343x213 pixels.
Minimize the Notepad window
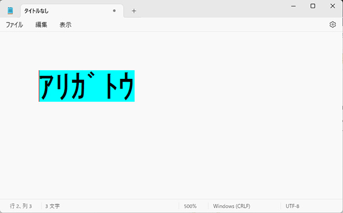pos(294,6)
